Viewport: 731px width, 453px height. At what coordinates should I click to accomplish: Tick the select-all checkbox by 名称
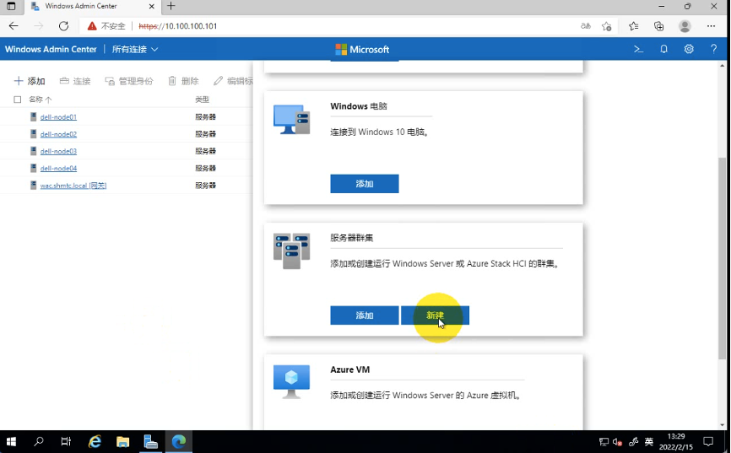point(17,100)
